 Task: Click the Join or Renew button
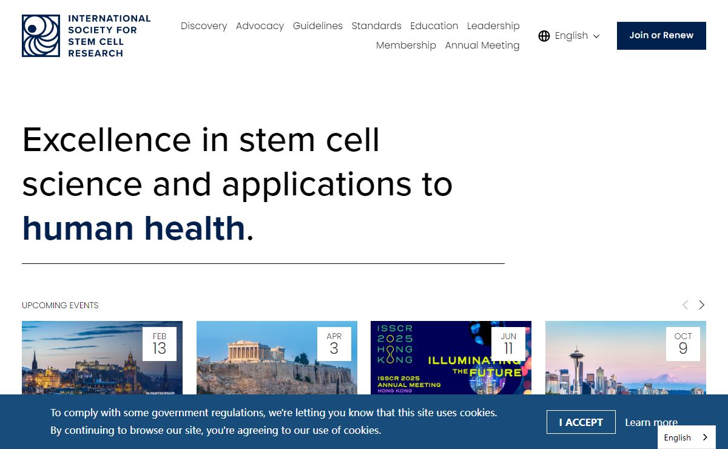tap(661, 36)
